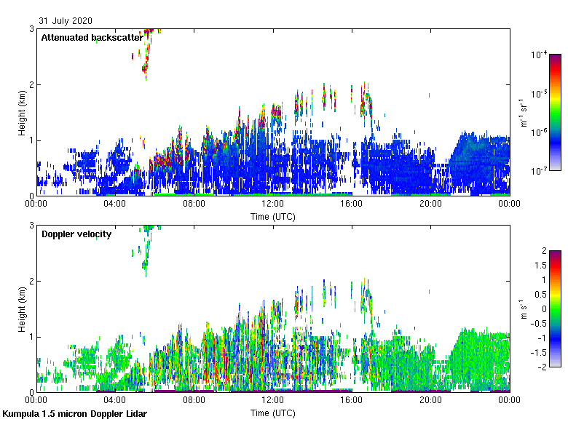Click the 08:00 tick of the backscatter plot
568x422 pixels.
click(x=194, y=204)
